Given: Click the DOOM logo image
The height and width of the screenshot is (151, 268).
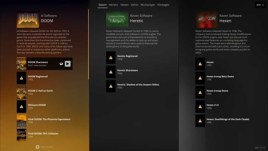Looking at the screenshot, I should 28,19.
